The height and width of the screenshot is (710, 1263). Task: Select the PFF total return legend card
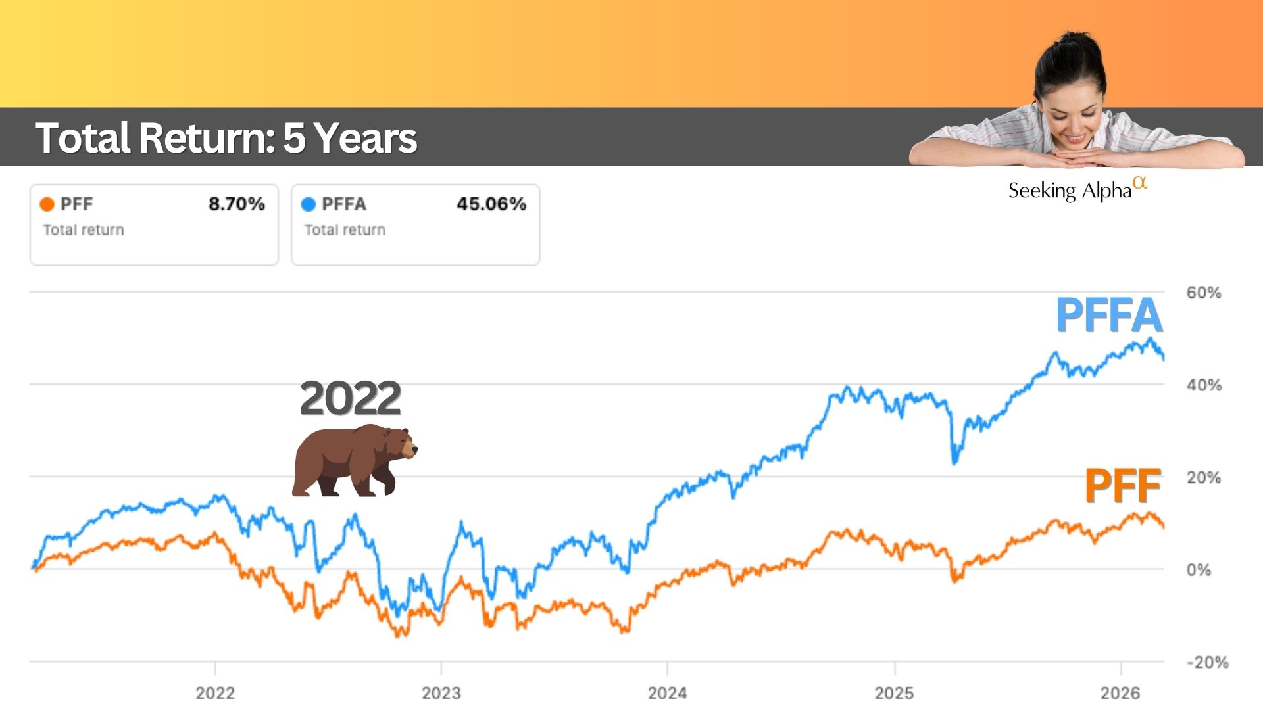tap(154, 225)
